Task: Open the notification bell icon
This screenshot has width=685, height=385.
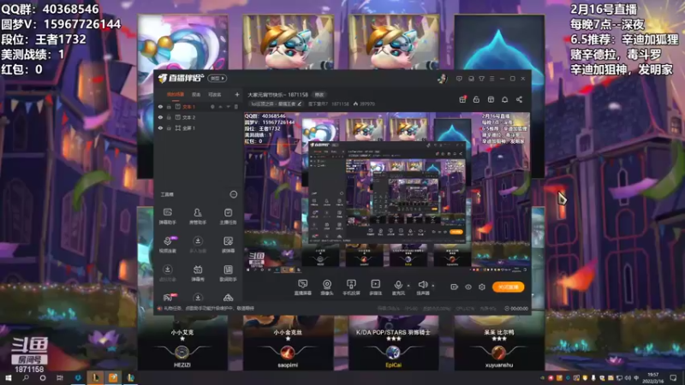Action: [x=504, y=99]
